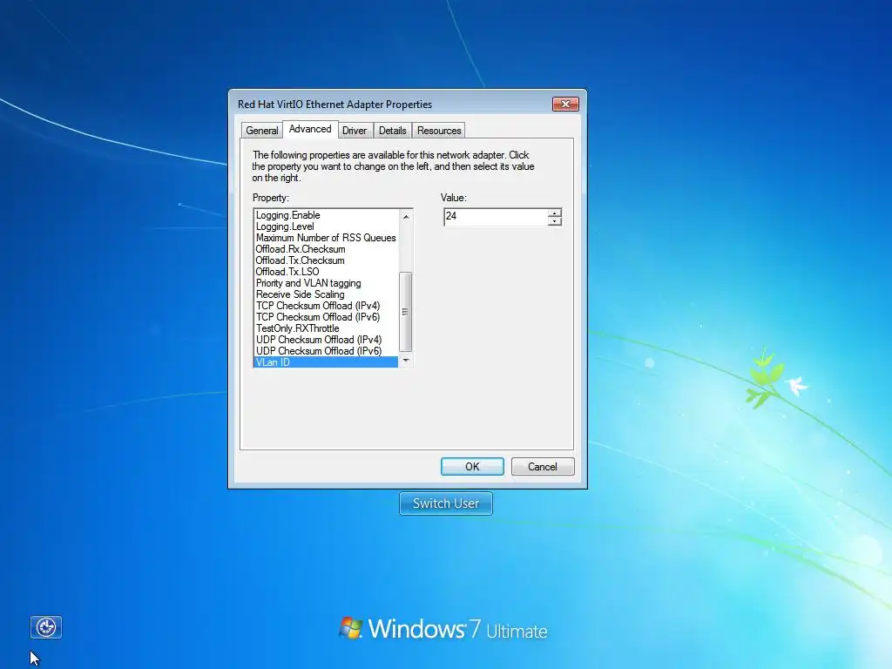The image size is (892, 669).
Task: Switch to the General tab
Action: (x=261, y=131)
